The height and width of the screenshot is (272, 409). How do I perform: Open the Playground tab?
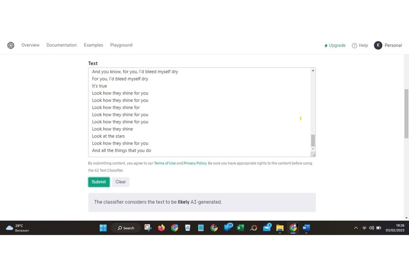click(121, 45)
